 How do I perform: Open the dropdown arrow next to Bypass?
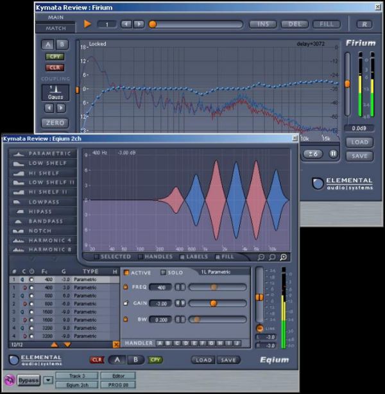(x=48, y=380)
